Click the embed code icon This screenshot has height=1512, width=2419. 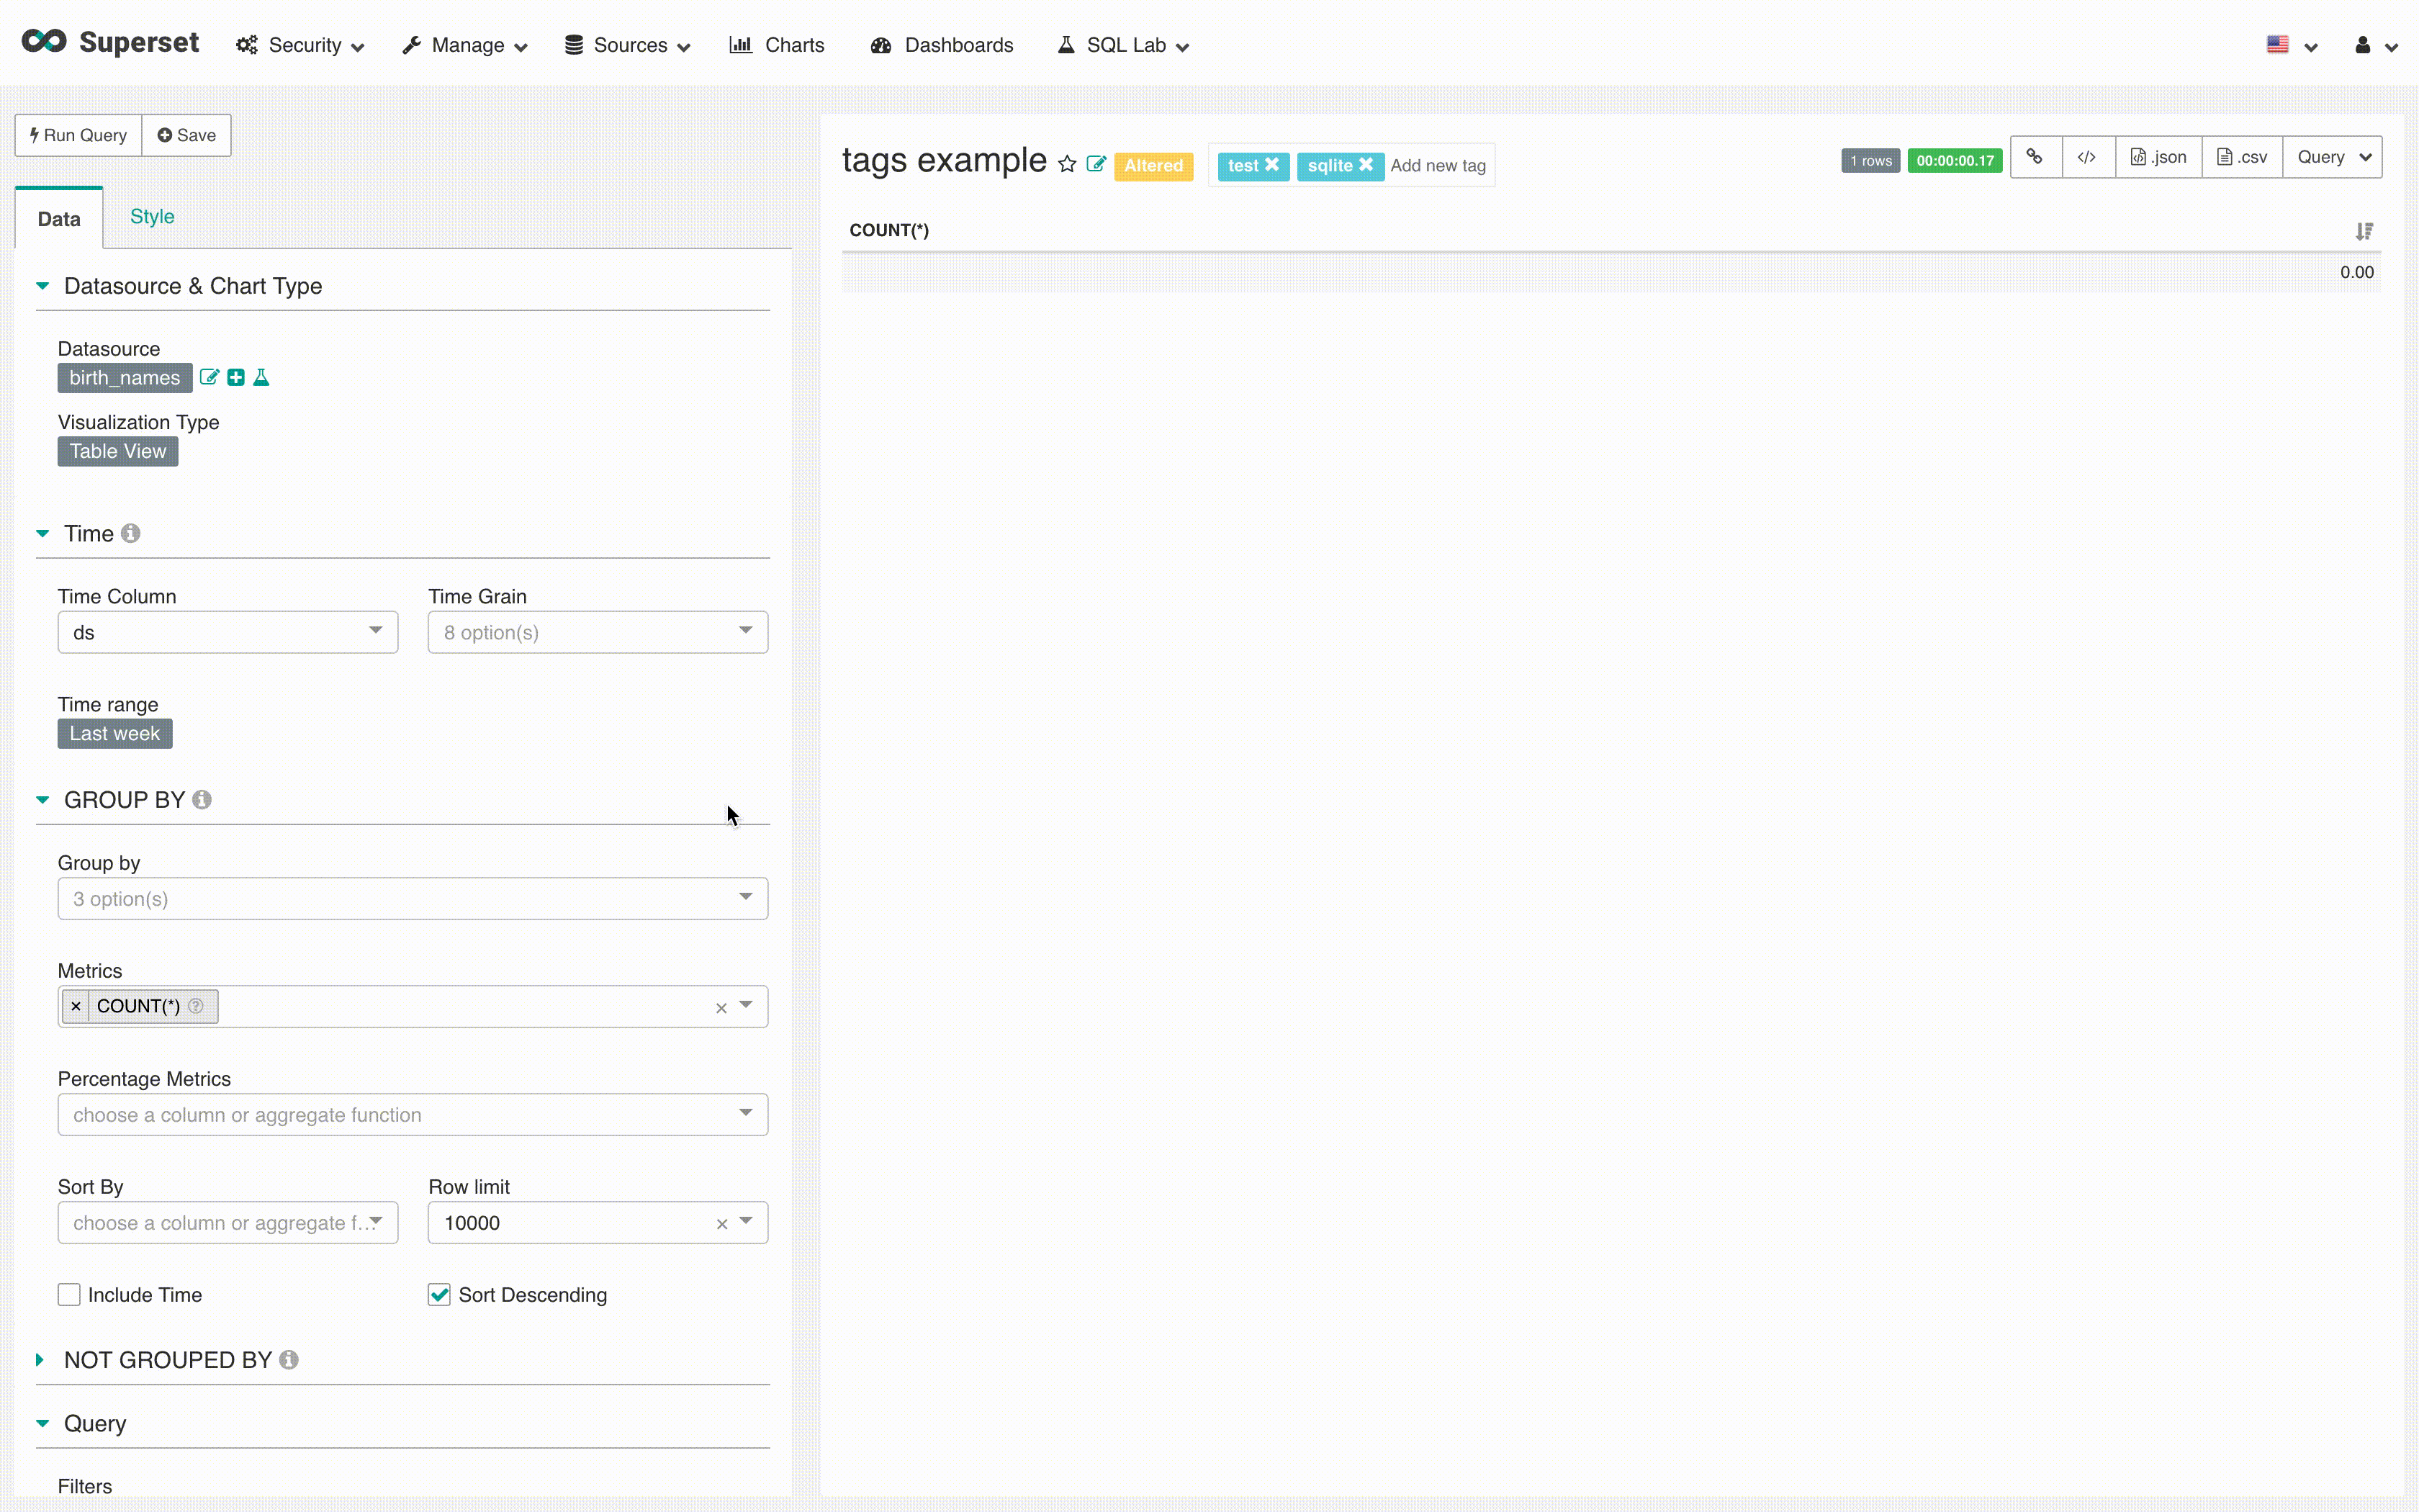(x=2087, y=157)
